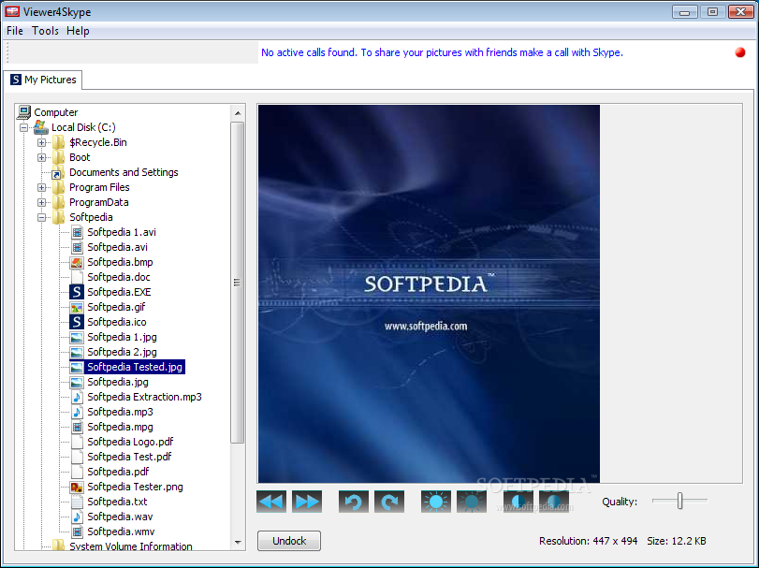Viewport: 759px width, 568px height.
Task: Select Softpedia Extraction.mp3 file
Action: click(x=144, y=397)
